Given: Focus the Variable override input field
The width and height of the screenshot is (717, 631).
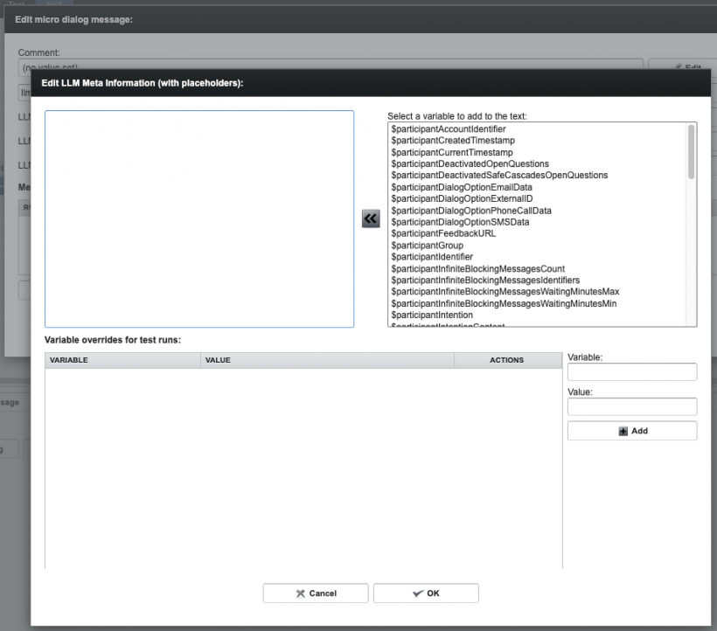Looking at the screenshot, I should coord(632,372).
